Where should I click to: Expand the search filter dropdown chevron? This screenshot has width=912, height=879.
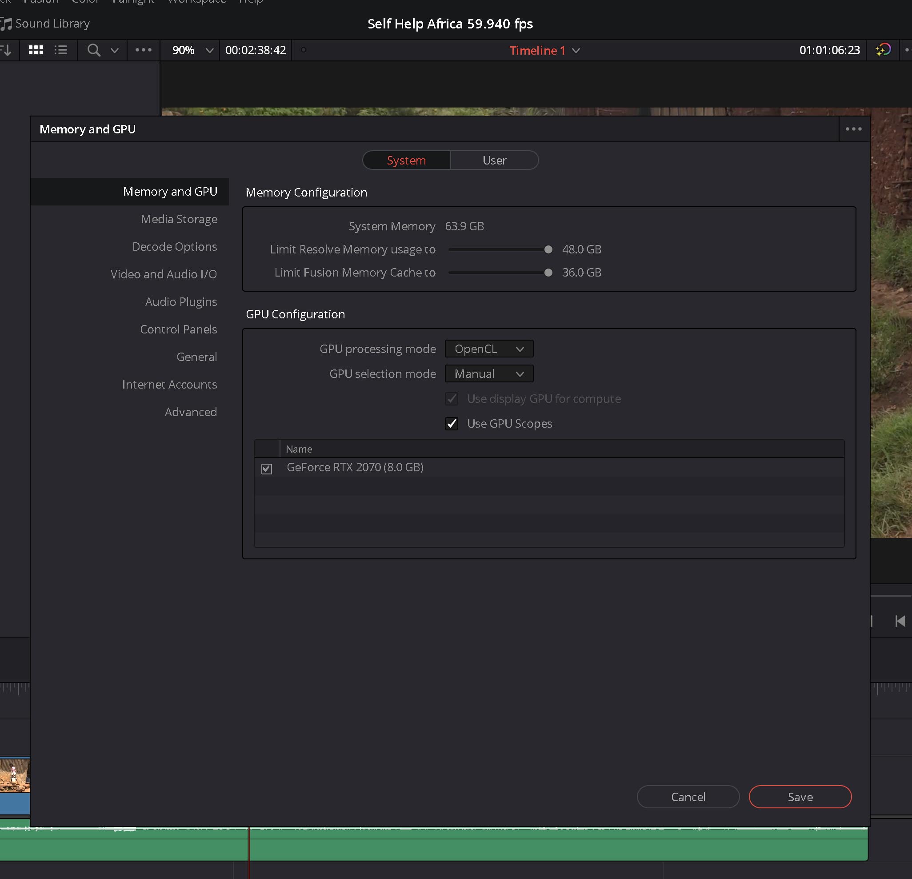[x=115, y=50]
